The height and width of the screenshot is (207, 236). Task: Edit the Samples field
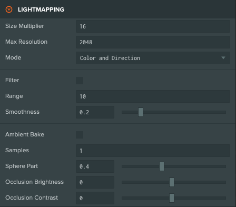pyautogui.click(x=153, y=151)
